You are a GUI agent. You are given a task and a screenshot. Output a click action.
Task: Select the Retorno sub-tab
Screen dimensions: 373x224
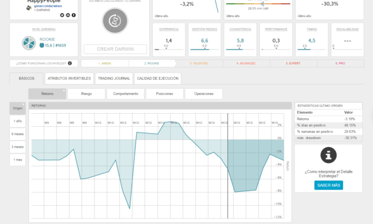click(48, 94)
